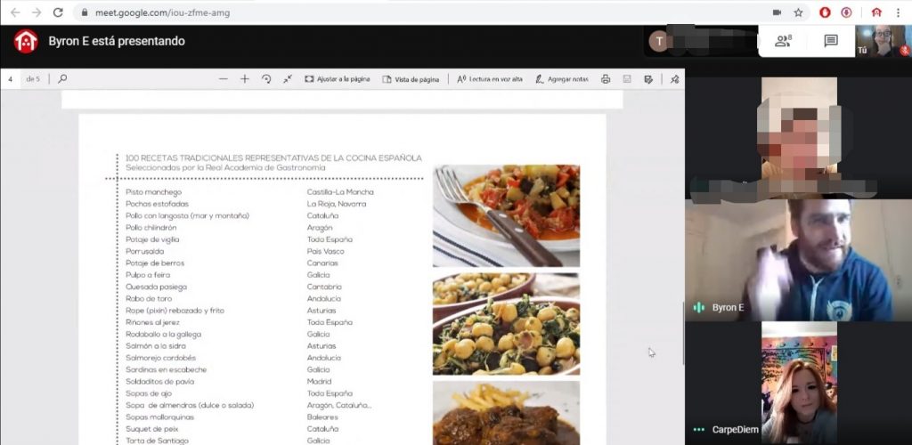Open the meeting chat panel

(830, 41)
